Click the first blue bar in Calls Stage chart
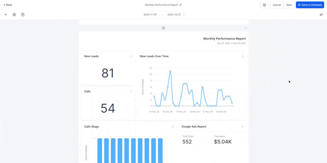This screenshot has height=163, width=327. (100, 150)
